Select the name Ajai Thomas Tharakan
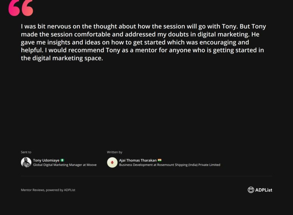 click(138, 160)
